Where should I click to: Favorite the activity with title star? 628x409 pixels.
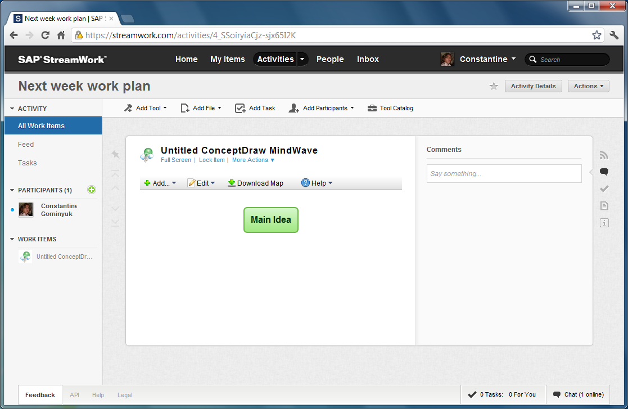tap(494, 86)
